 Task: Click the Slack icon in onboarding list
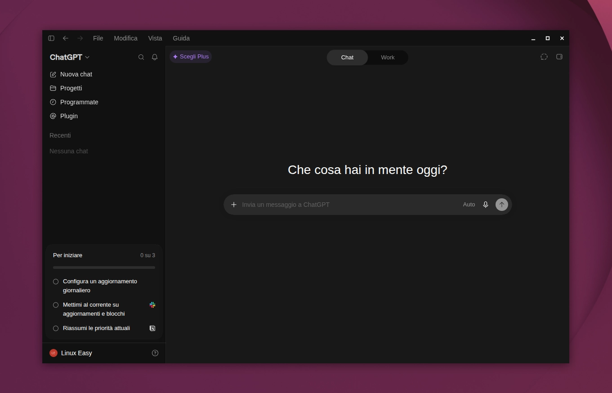152,305
